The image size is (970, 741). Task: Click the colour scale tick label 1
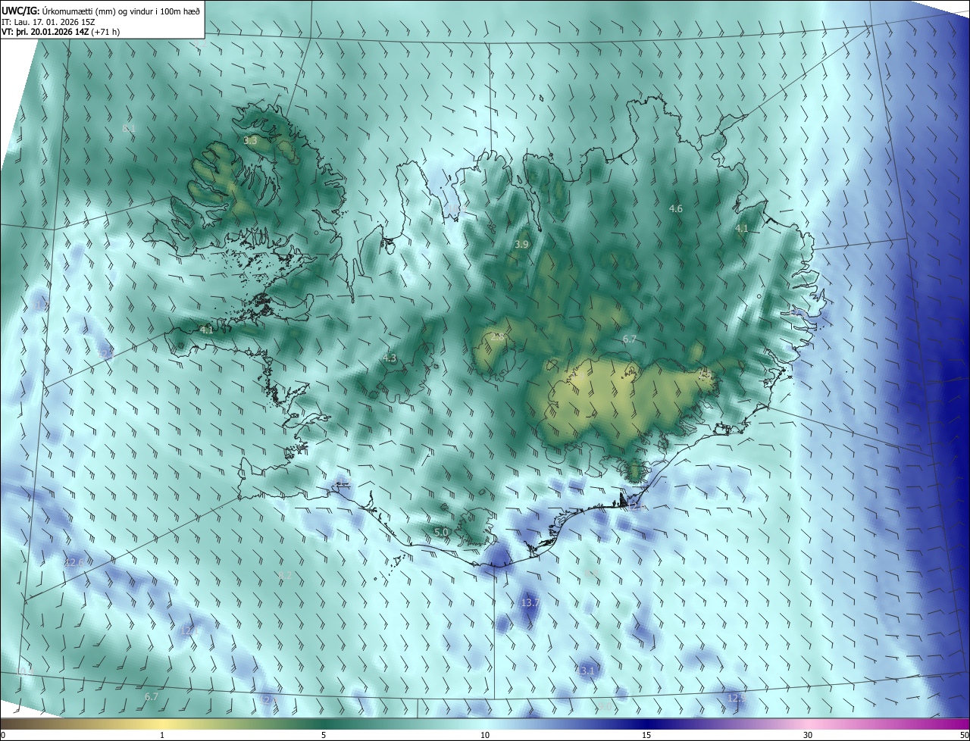(x=162, y=735)
